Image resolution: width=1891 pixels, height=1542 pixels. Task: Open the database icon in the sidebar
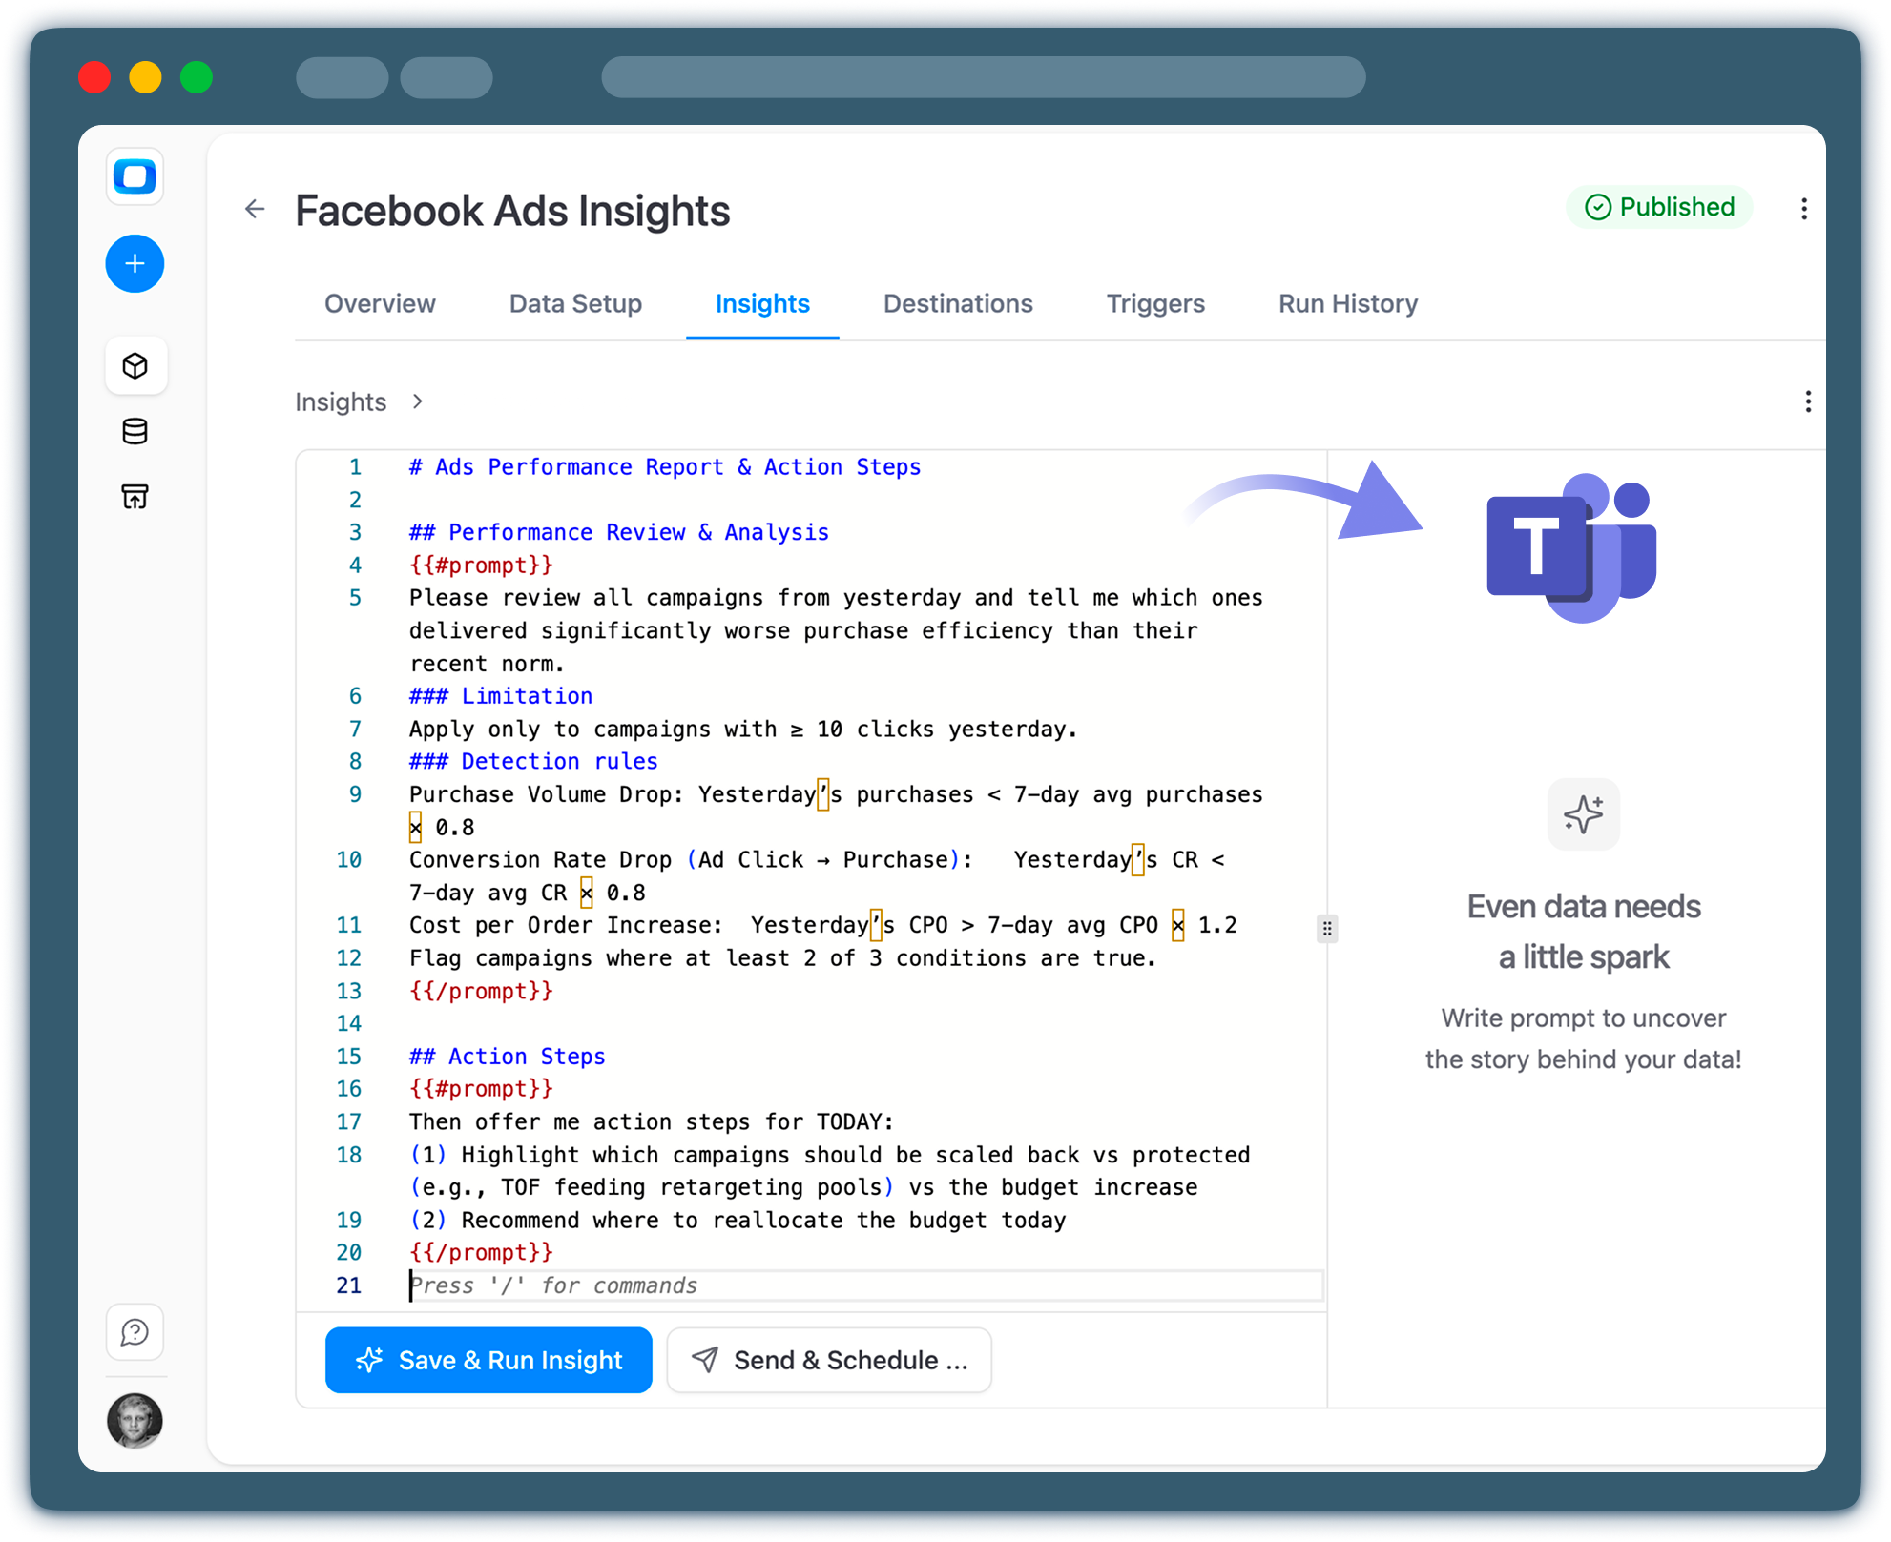click(135, 431)
